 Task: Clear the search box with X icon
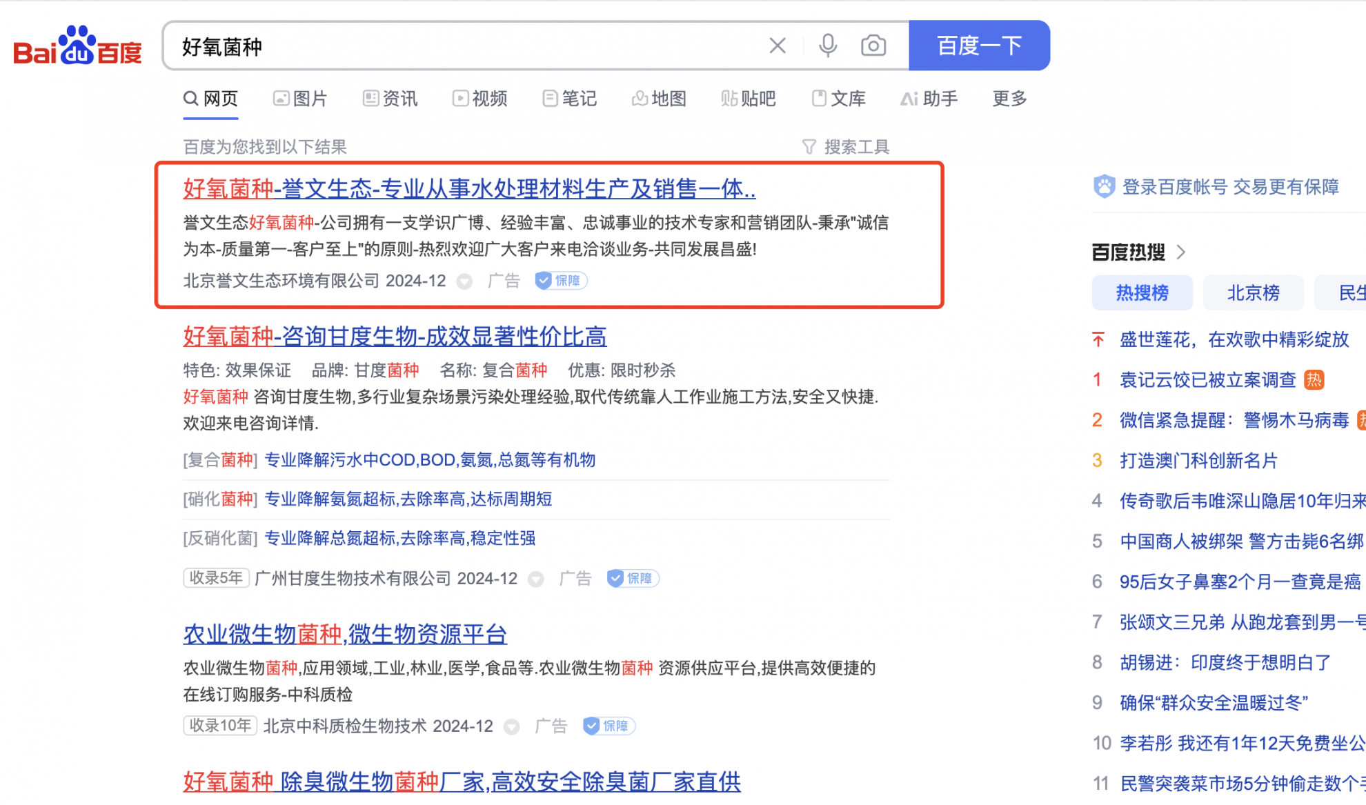coord(778,46)
